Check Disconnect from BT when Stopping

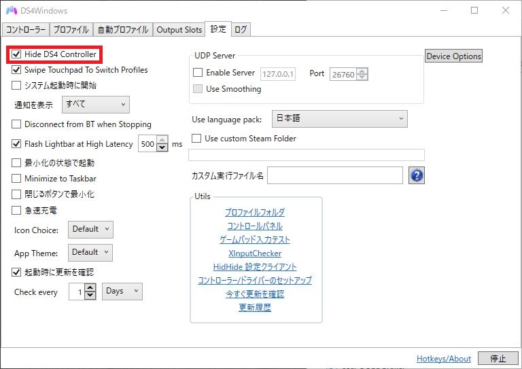click(x=16, y=124)
